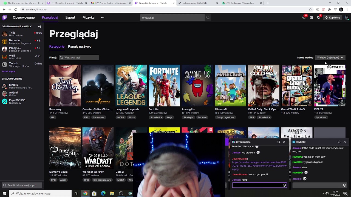Image resolution: width=351 pixels, height=197 pixels.
Task: Open settings gear in JavonDuaine whisper
Action: click(279, 142)
